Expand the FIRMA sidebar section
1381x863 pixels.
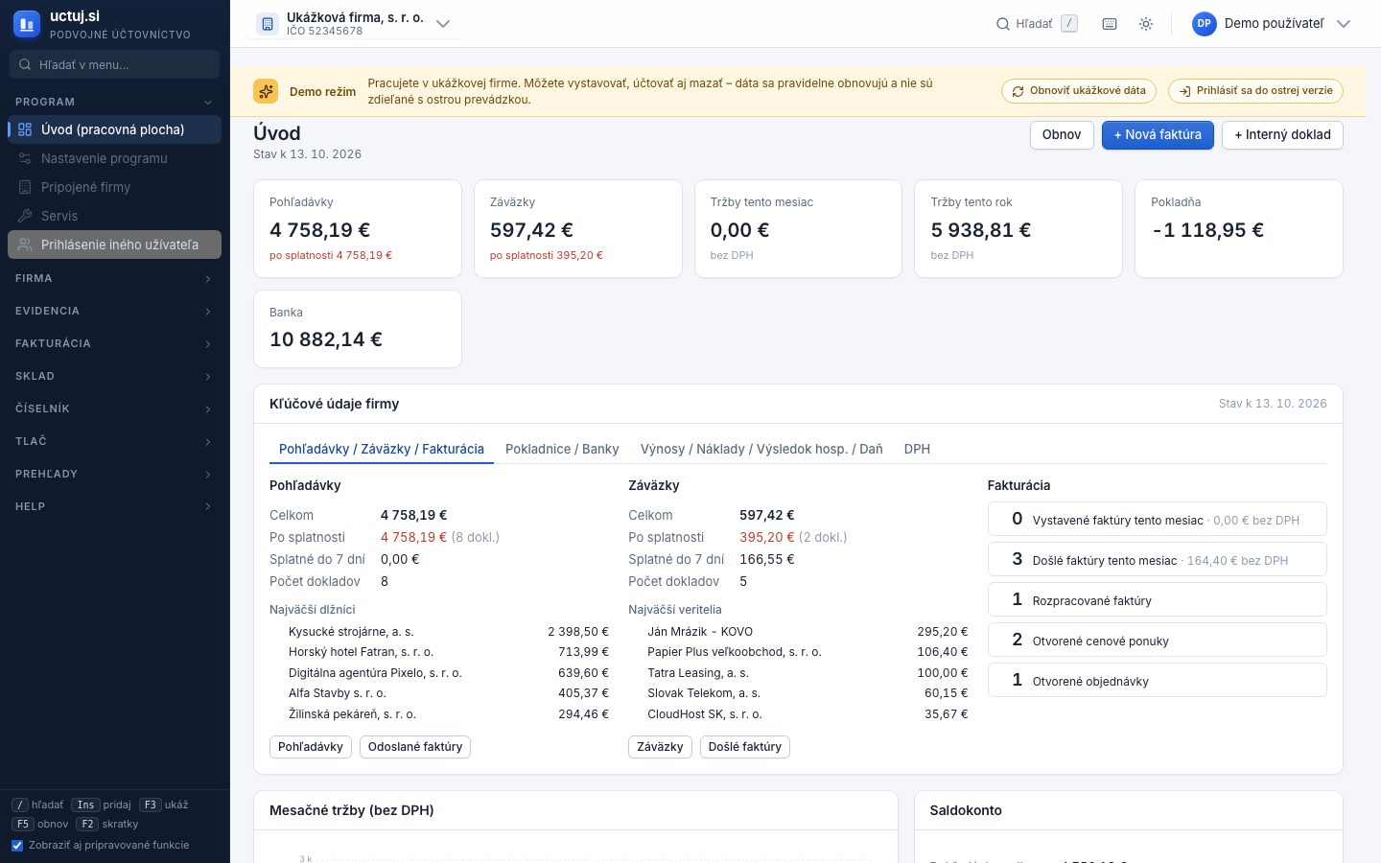click(115, 278)
